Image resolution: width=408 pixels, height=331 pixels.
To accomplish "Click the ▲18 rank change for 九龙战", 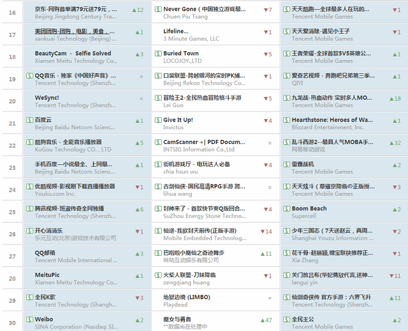I will point(395,99).
